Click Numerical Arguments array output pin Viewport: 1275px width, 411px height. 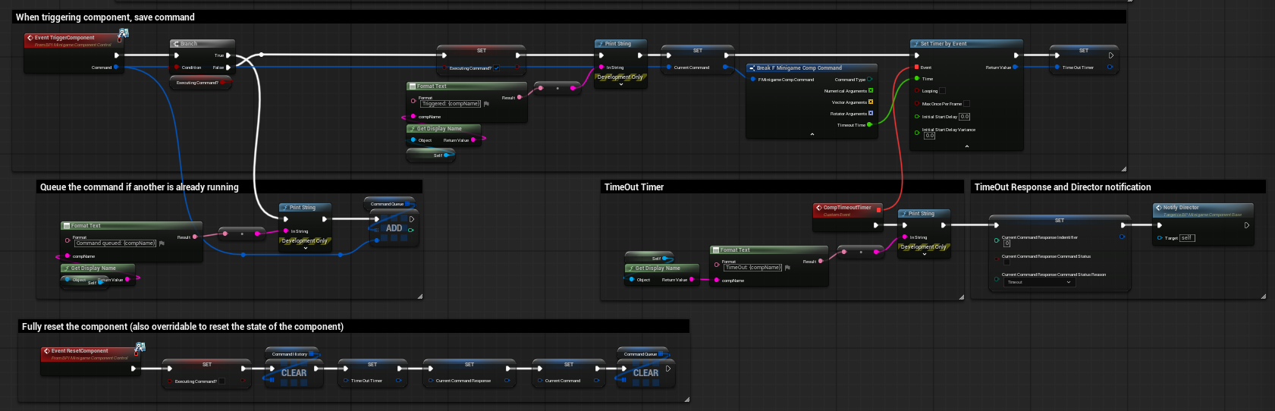point(870,91)
